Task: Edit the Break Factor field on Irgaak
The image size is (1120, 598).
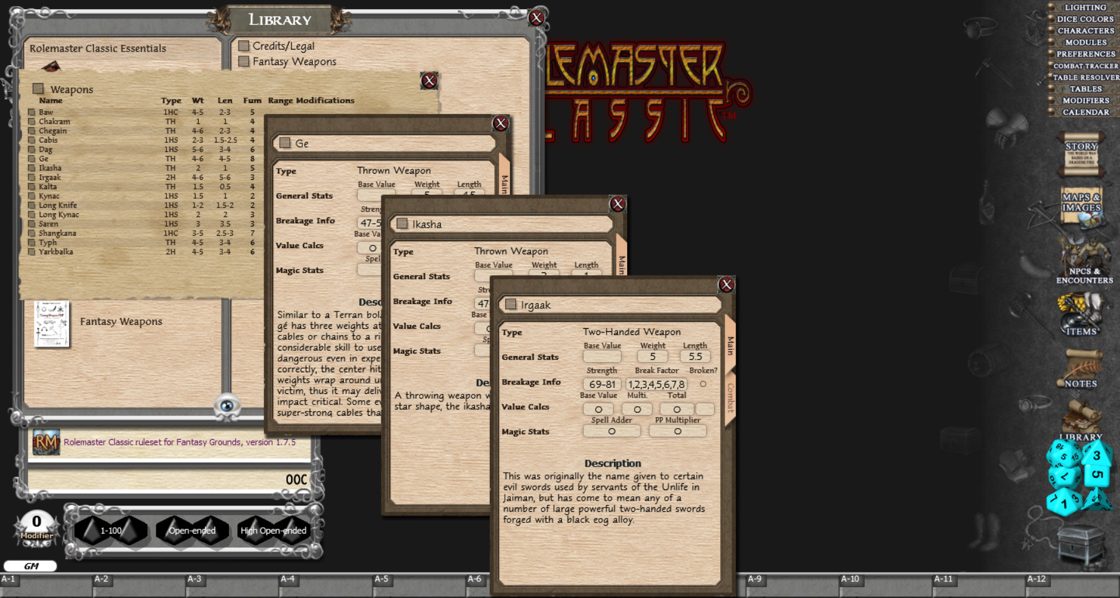Action: tap(657, 384)
